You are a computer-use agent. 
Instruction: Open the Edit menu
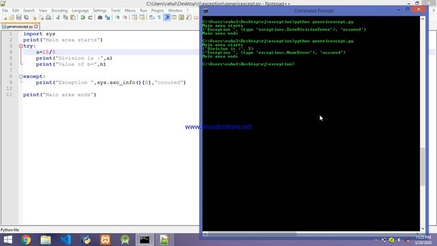click(x=15, y=11)
